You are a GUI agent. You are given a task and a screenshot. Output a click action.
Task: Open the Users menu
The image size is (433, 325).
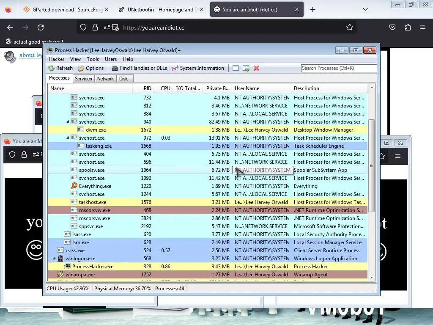point(111,59)
